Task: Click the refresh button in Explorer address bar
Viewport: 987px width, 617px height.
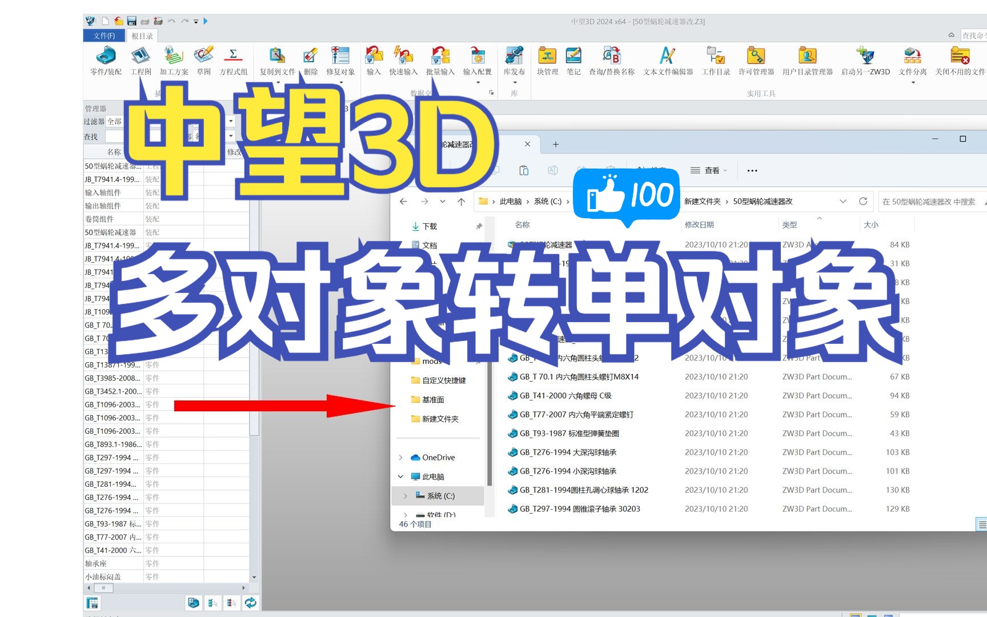Action: (x=863, y=201)
